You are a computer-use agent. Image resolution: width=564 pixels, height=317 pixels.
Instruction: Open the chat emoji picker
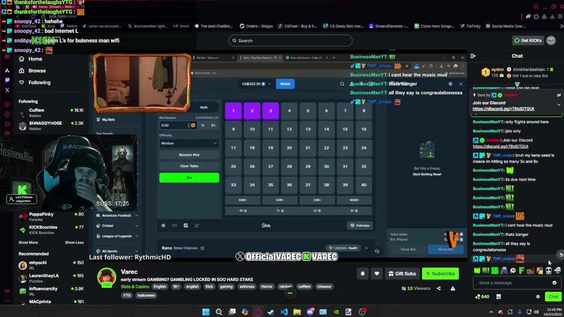point(554,283)
